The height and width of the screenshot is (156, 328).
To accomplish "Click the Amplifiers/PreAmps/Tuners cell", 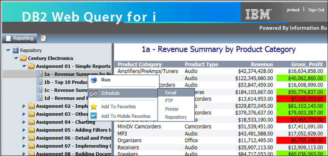I will click(148, 71).
